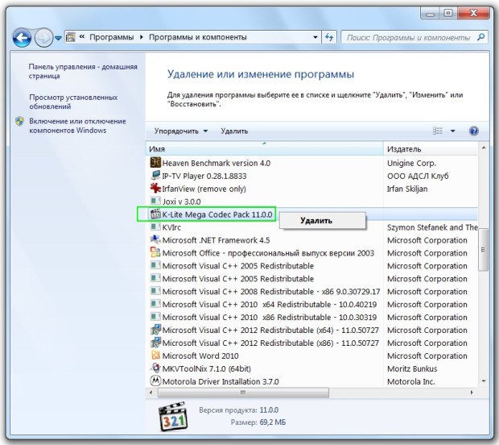This screenshot has width=499, height=445.
Task: Click the shield icon beside Windows components link
Action: pos(20,121)
